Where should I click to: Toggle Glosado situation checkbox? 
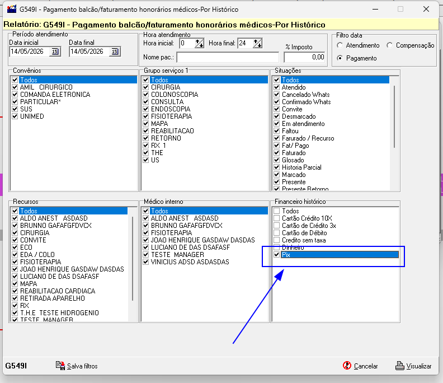[277, 160]
